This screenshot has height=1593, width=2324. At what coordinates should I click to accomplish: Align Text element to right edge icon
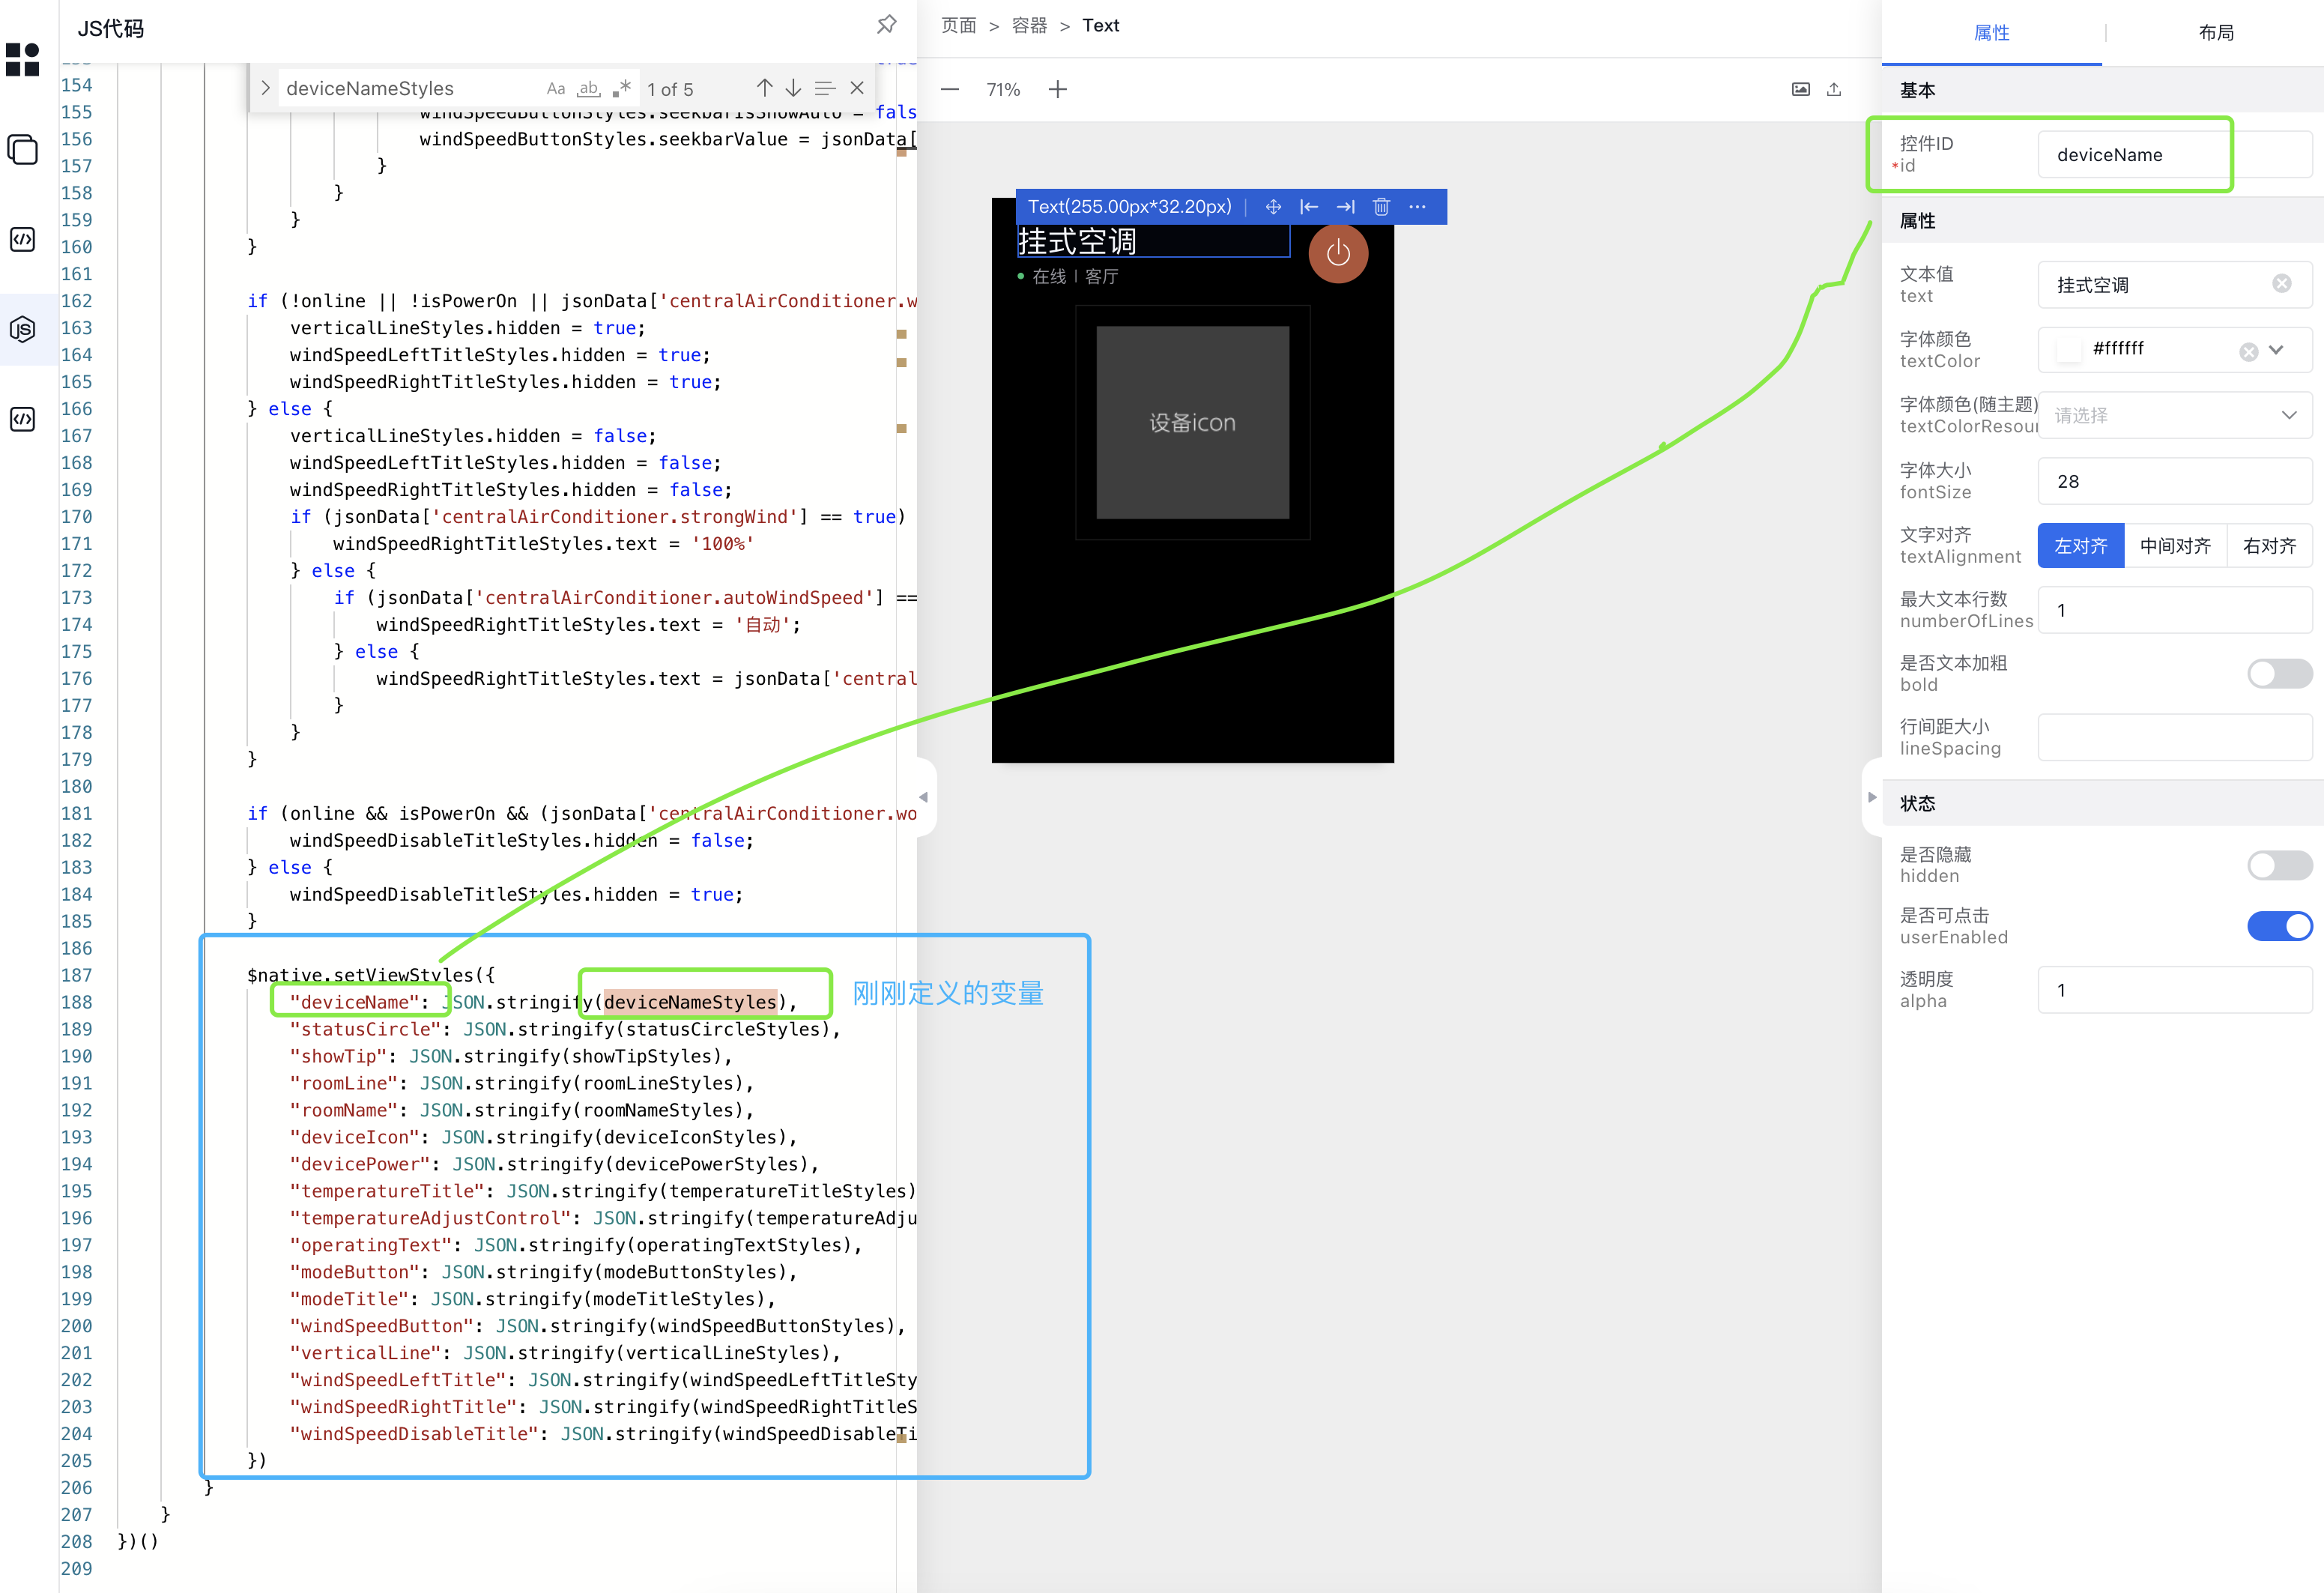pyautogui.click(x=1346, y=207)
